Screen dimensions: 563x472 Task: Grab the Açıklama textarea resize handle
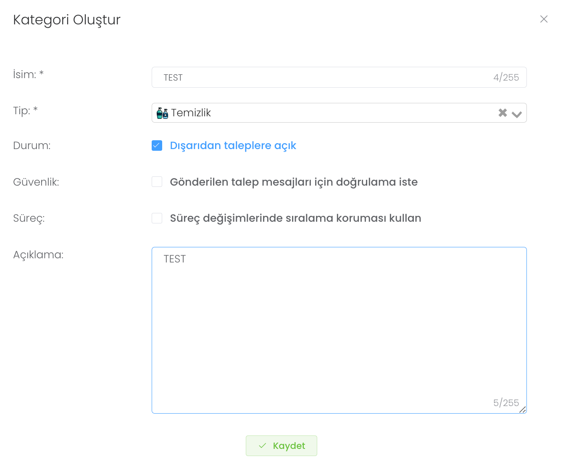click(522, 409)
